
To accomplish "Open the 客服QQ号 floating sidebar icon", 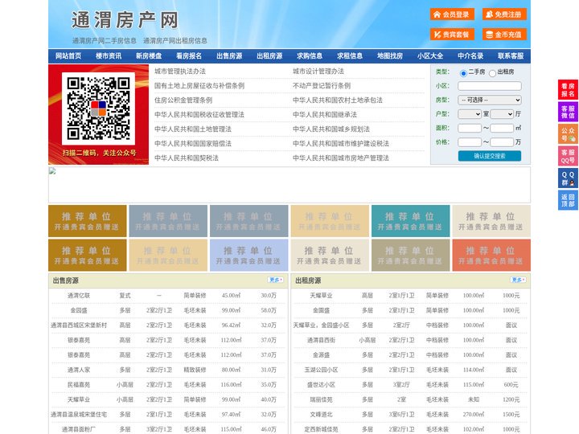I will [568, 156].
